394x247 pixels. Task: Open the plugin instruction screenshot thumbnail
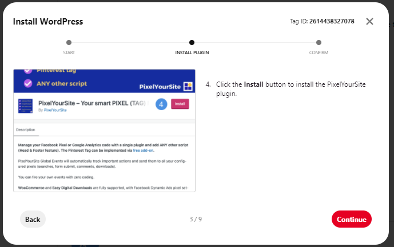click(104, 131)
